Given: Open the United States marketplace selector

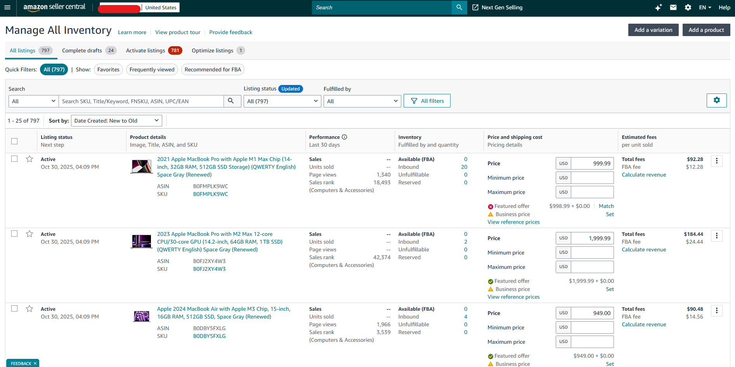Looking at the screenshot, I should pos(161,7).
